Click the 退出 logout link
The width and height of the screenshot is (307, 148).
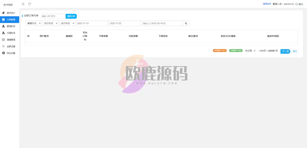click(301, 4)
